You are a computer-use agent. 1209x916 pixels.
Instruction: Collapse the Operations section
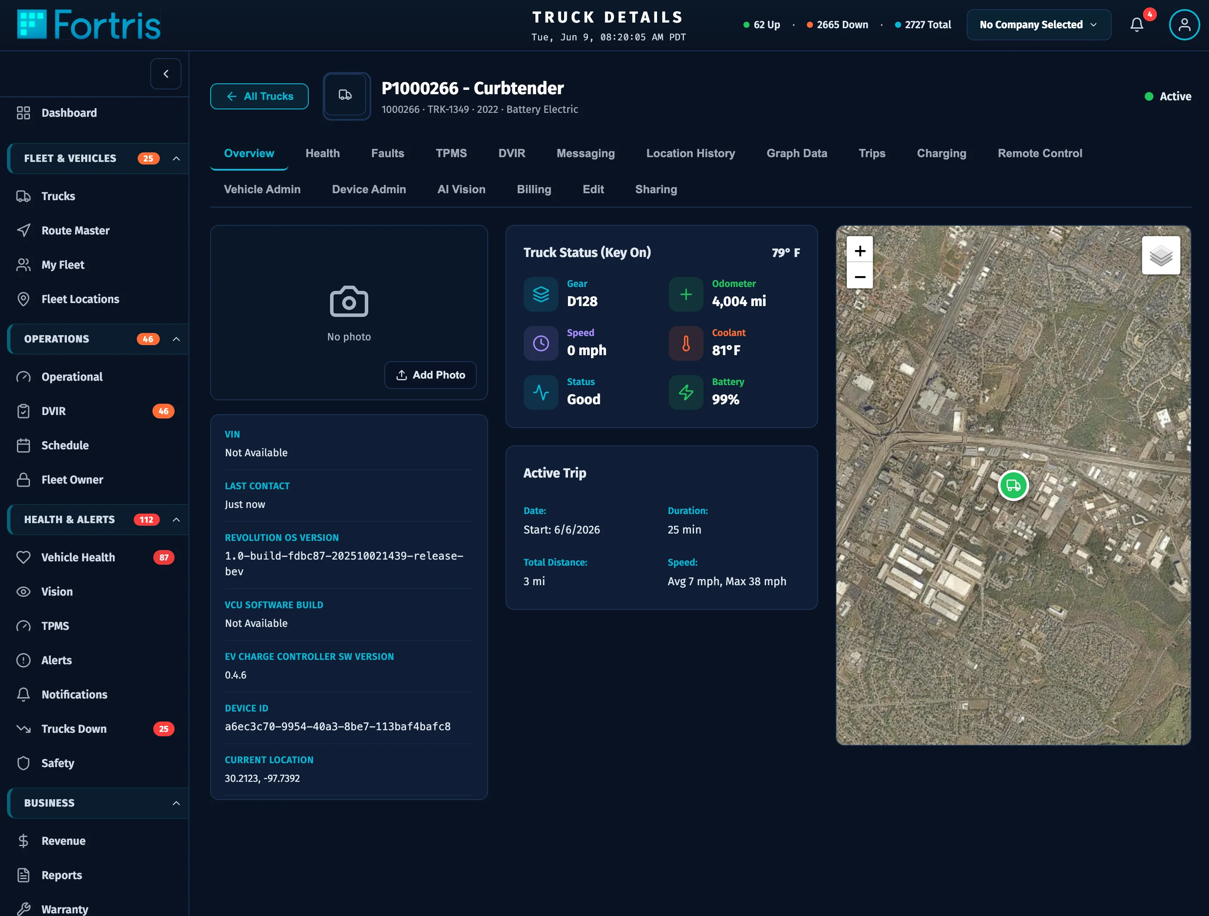coord(176,339)
